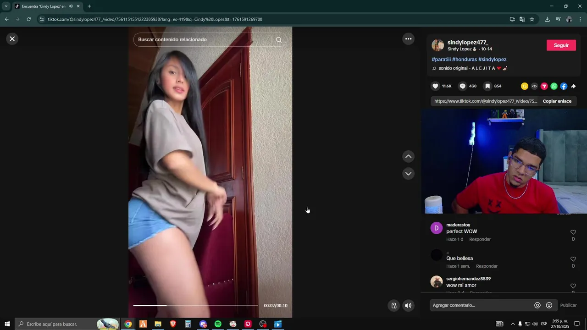Screen dimensions: 587x330
Task: Click sindylopez477_ profile avatar
Action: point(437,45)
